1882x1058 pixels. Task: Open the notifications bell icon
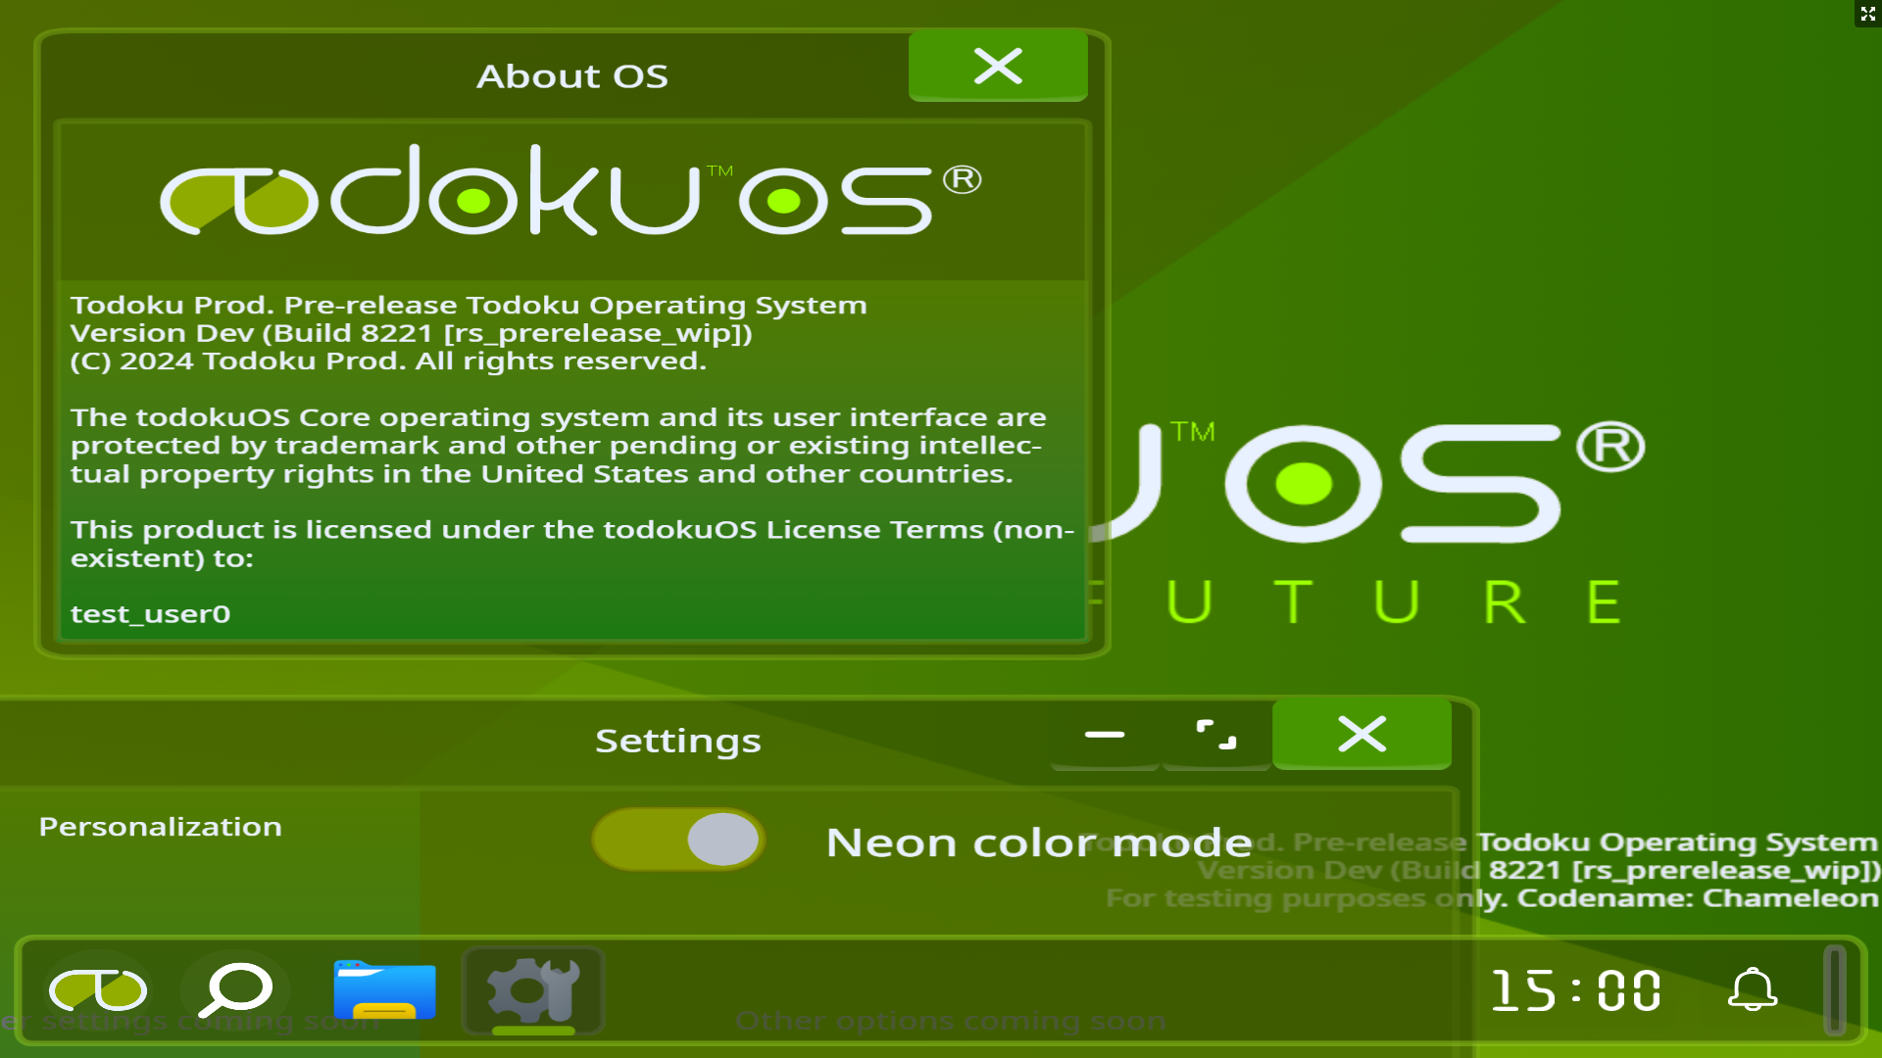[1753, 989]
